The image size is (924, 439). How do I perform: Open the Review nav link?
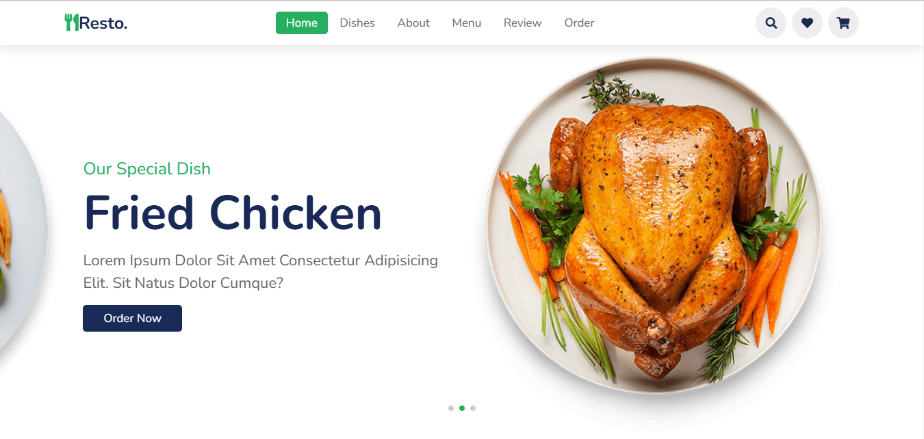pos(523,23)
